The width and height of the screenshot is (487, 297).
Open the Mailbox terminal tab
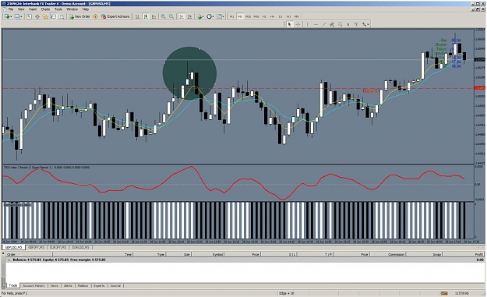point(83,286)
